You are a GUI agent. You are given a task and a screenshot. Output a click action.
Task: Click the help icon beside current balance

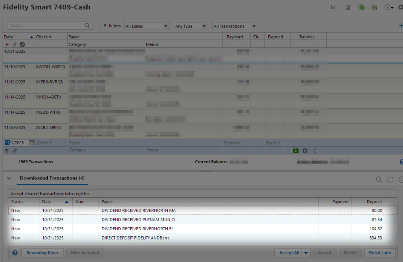click(401, 162)
